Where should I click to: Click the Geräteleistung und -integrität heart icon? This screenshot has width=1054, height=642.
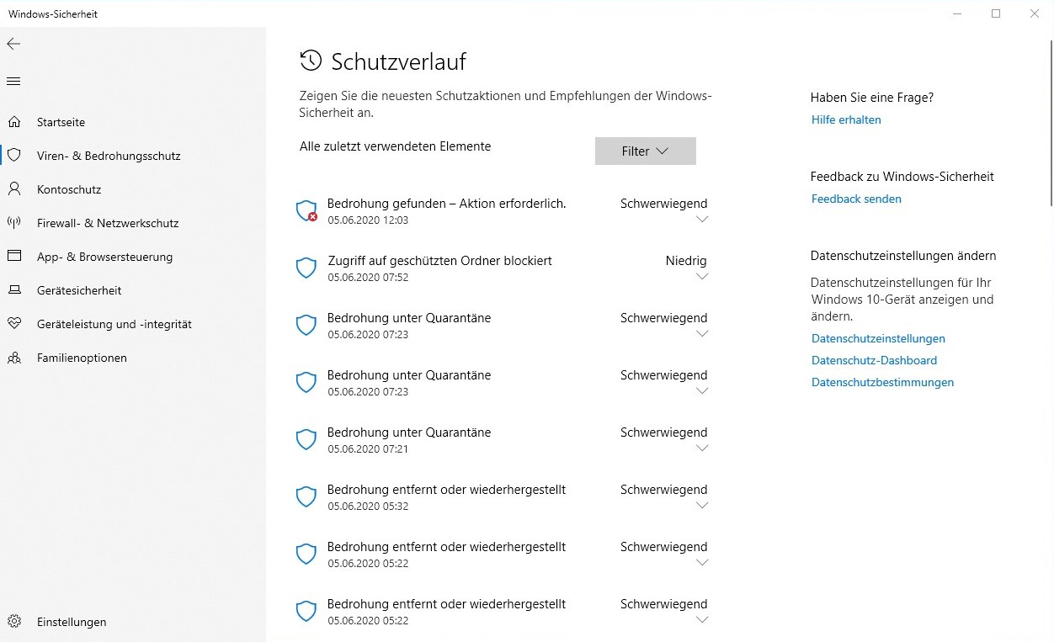[x=13, y=324]
